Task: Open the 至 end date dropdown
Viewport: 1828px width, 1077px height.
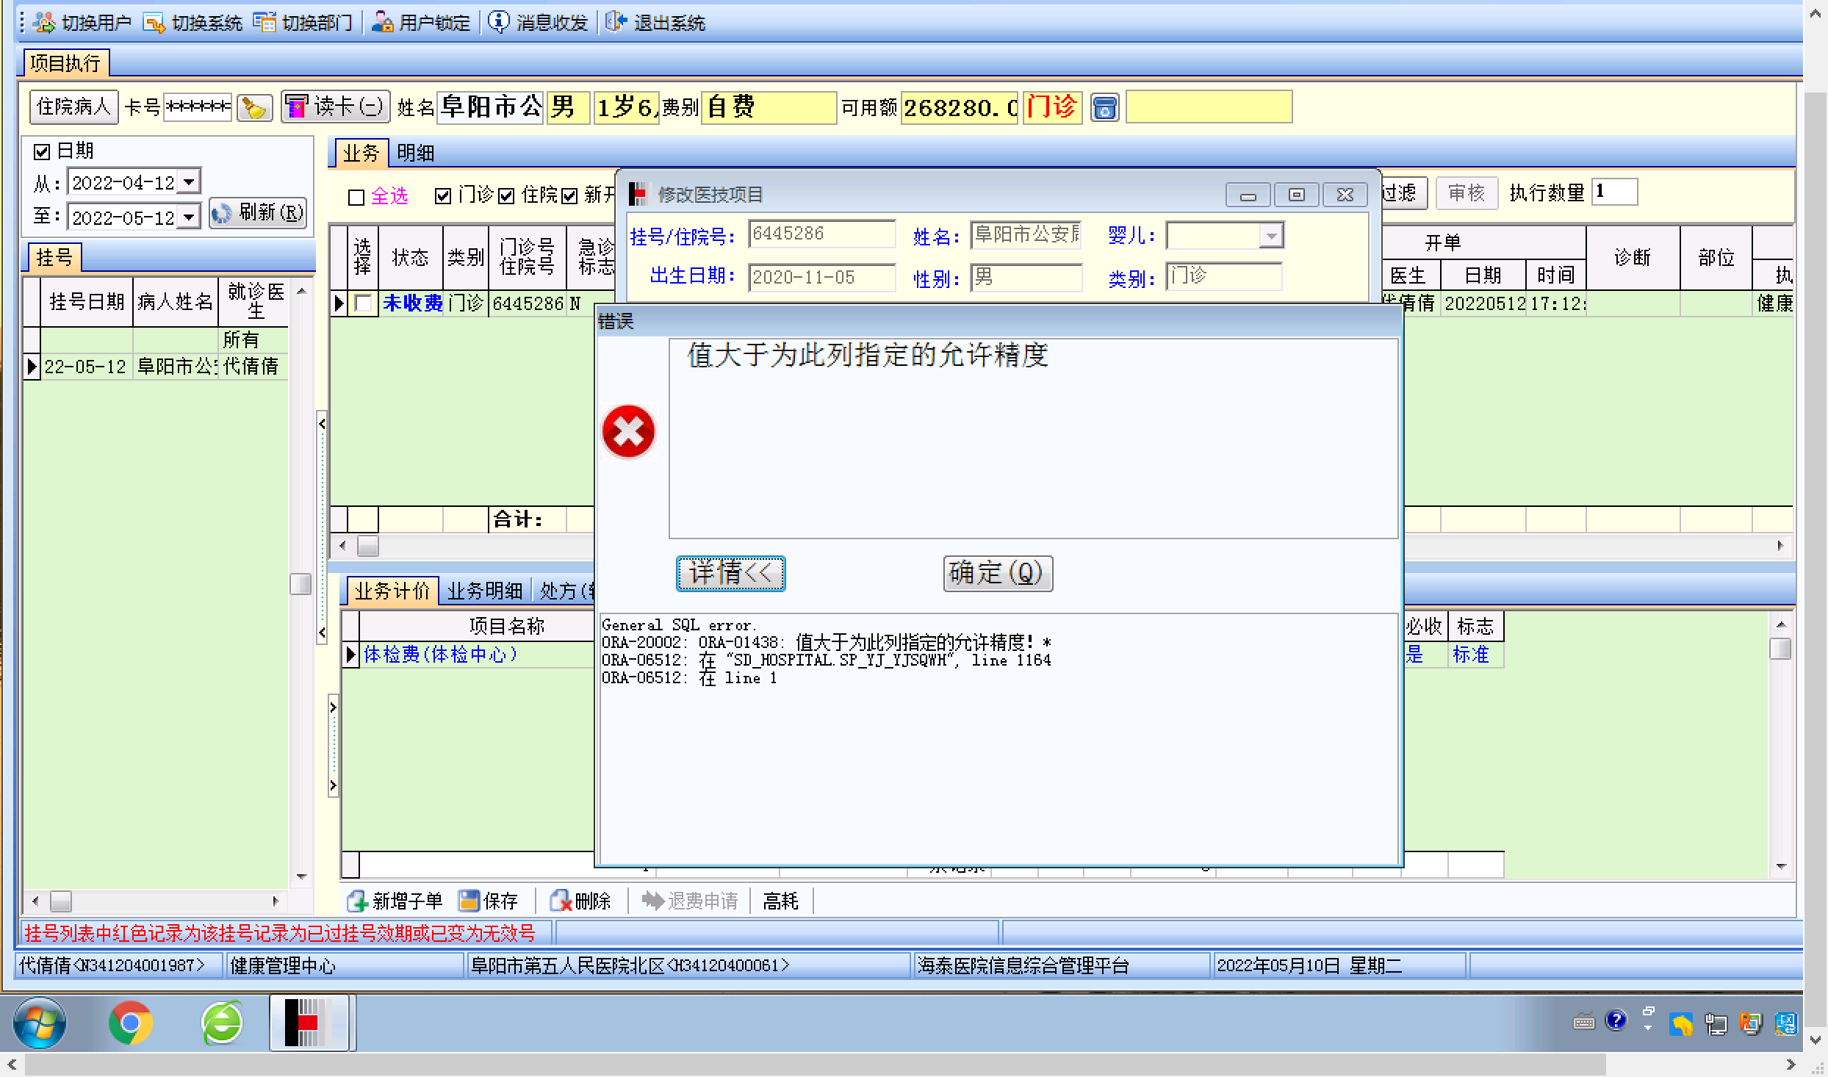Action: [190, 217]
